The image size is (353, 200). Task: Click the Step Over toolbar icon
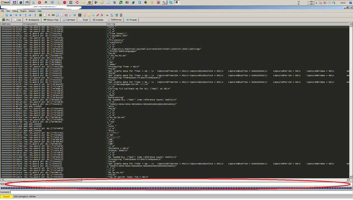[x=30, y=15]
